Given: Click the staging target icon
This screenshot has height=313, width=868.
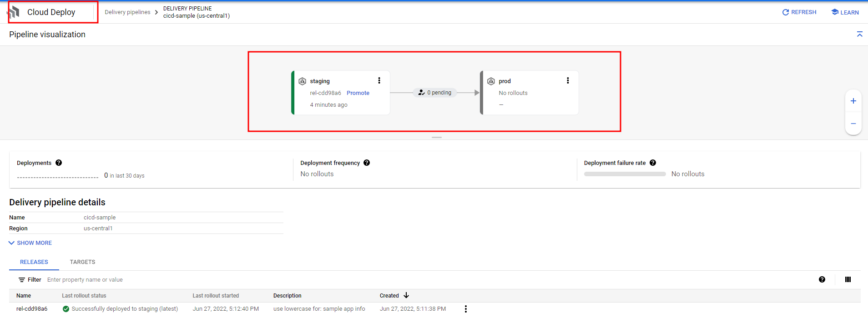Looking at the screenshot, I should pos(302,81).
